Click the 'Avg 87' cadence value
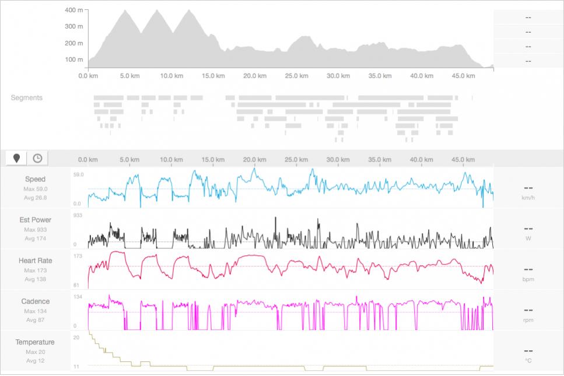The height and width of the screenshot is (376, 564). pyautogui.click(x=35, y=320)
